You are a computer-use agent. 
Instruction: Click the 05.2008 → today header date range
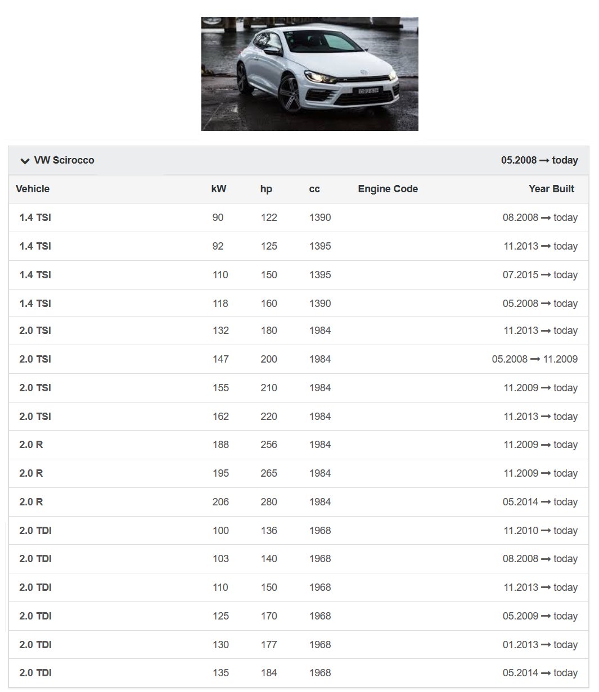click(x=539, y=160)
